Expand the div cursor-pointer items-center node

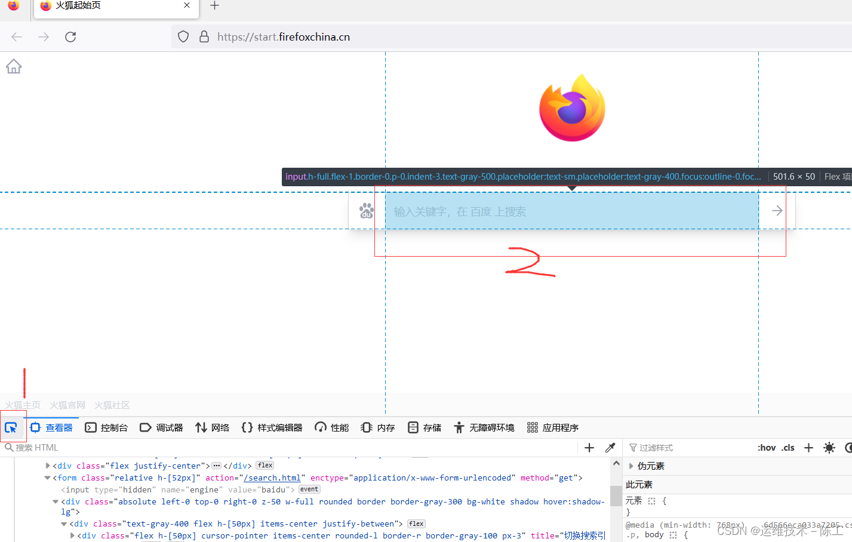point(72,535)
